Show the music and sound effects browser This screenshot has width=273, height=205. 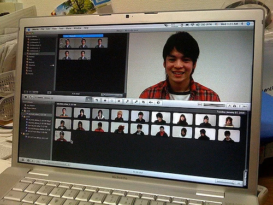pyautogui.click(x=230, y=106)
